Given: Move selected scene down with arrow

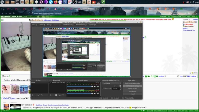Looking at the screenshot, I should pos(43,95).
